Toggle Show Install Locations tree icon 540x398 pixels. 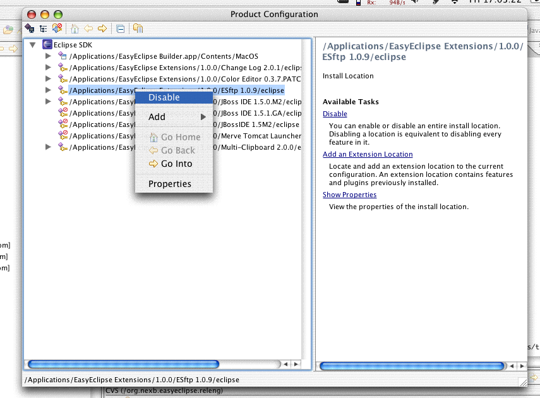tap(43, 28)
